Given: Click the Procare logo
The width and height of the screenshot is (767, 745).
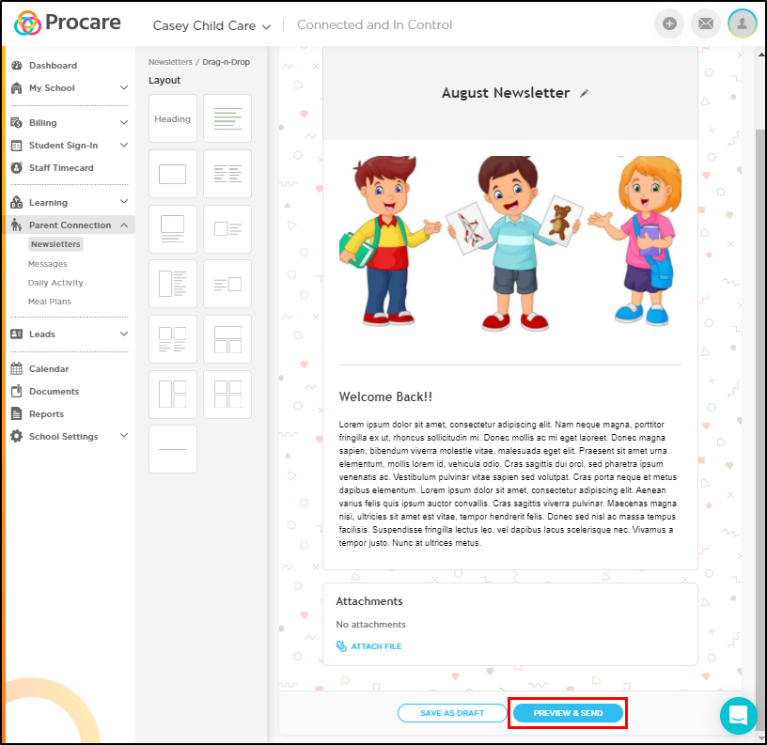Looking at the screenshot, I should pos(68,23).
